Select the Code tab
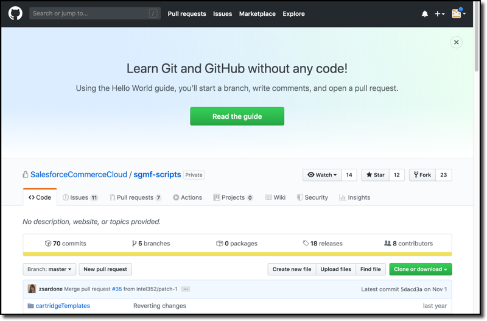The height and width of the screenshot is (321, 487). (40, 197)
